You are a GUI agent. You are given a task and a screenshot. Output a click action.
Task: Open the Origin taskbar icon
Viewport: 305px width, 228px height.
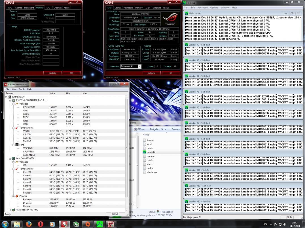pyautogui.click(x=88, y=224)
